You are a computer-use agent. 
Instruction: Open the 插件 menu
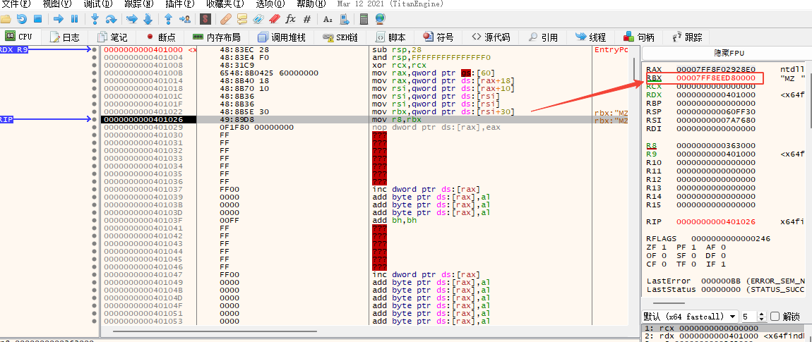pyautogui.click(x=181, y=4)
